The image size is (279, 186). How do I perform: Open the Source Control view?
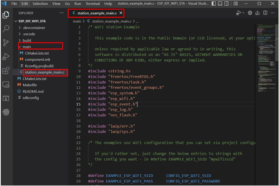(6, 42)
